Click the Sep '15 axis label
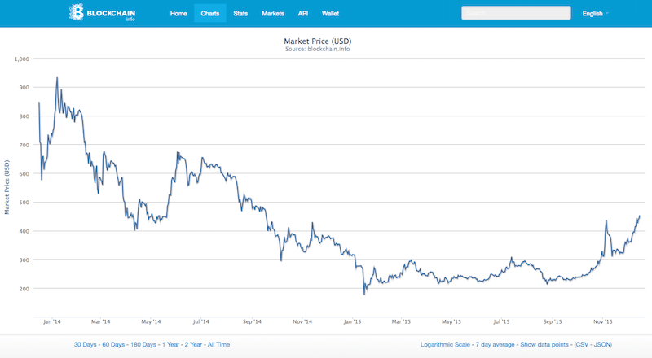 (x=553, y=321)
